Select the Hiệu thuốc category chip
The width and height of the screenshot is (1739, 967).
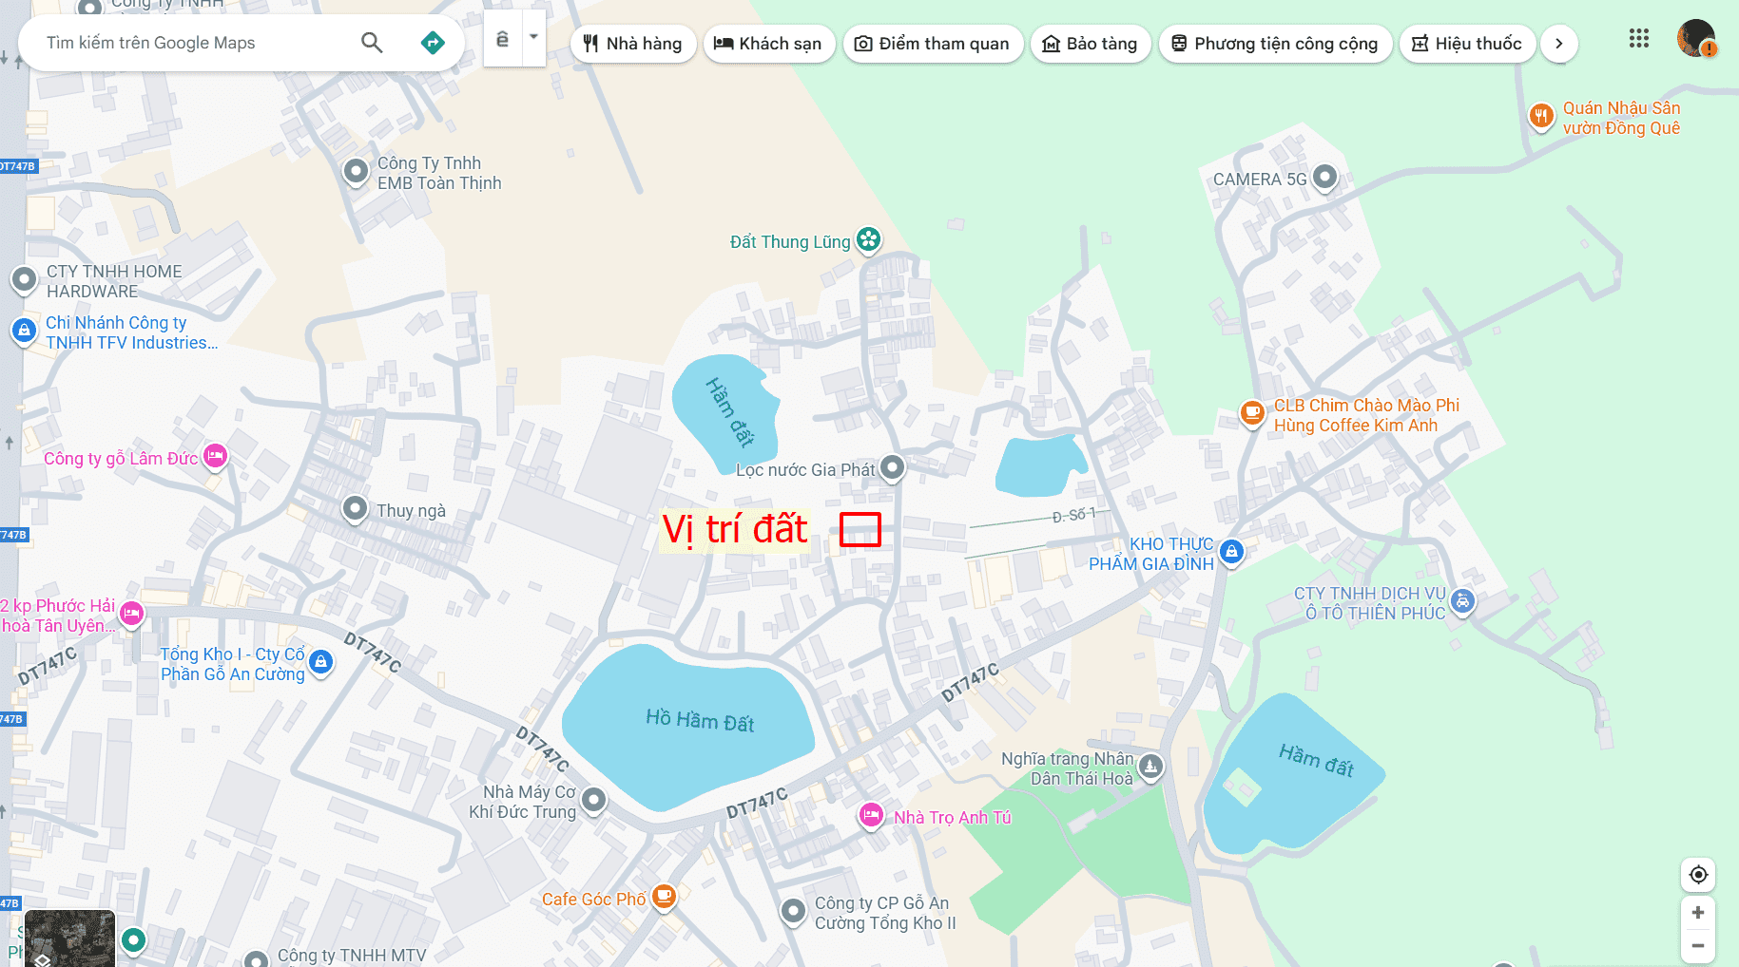point(1467,44)
